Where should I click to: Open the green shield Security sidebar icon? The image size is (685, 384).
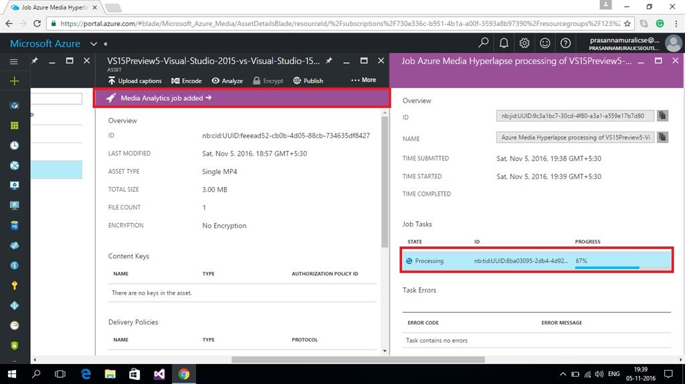pos(15,345)
